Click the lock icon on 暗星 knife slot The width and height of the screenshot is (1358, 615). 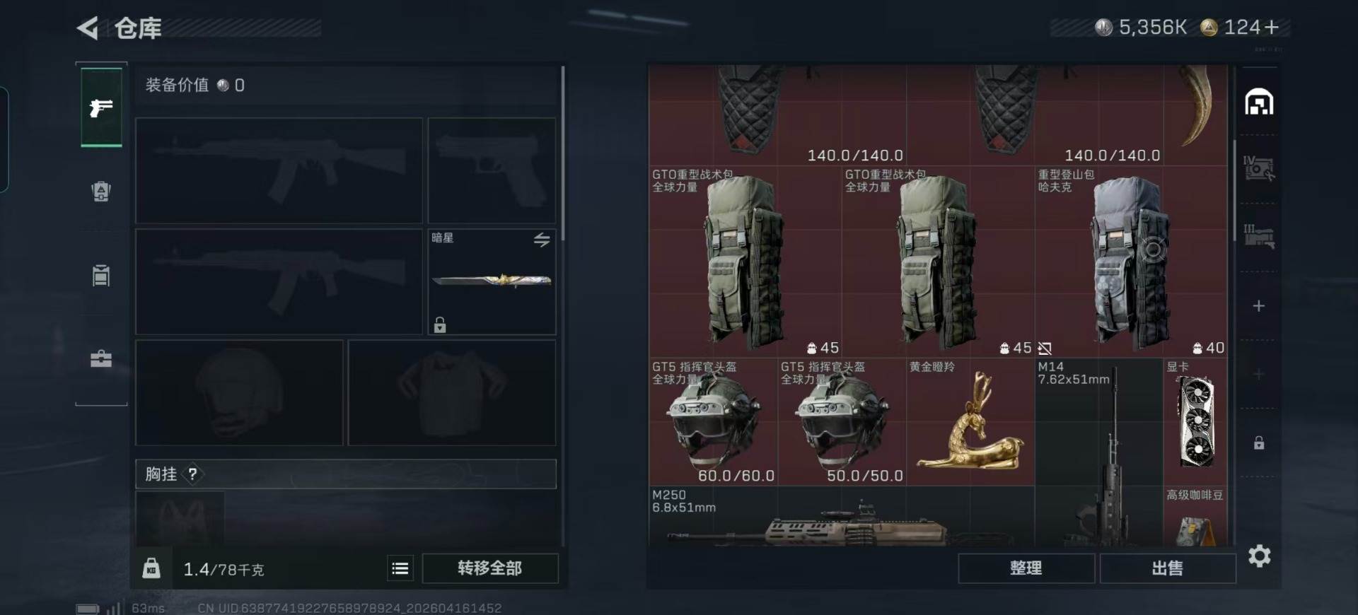point(440,324)
